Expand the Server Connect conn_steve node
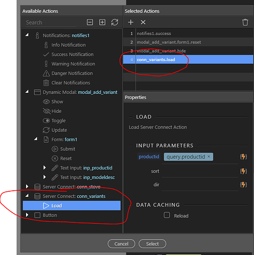 coord(27,187)
